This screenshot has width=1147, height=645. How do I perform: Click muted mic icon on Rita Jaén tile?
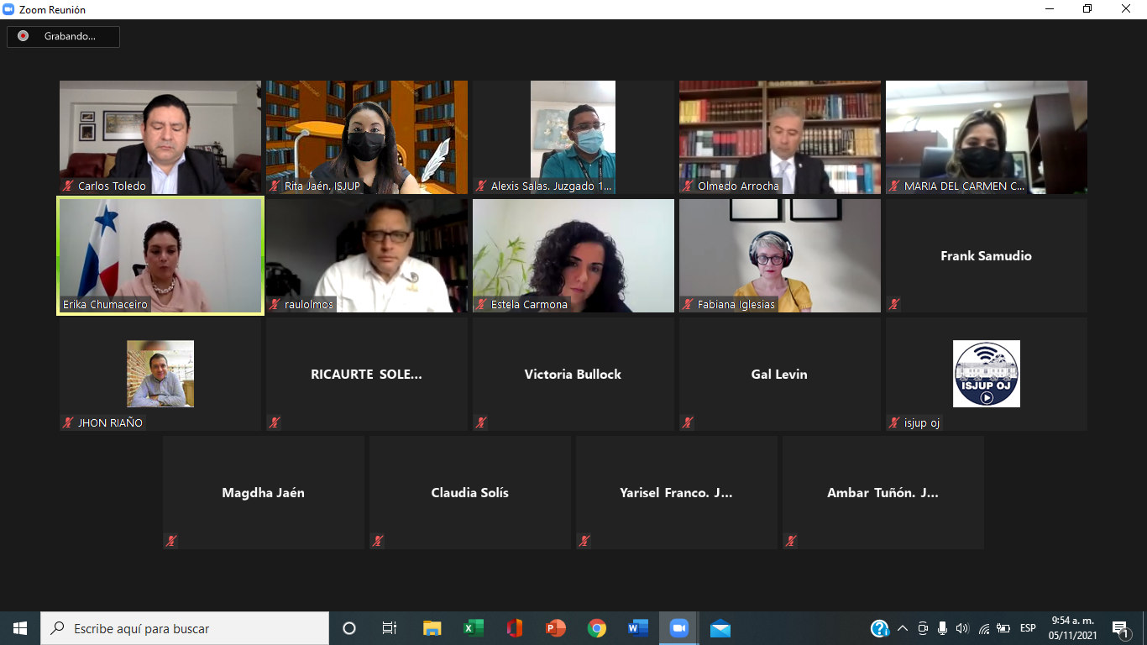(x=275, y=186)
